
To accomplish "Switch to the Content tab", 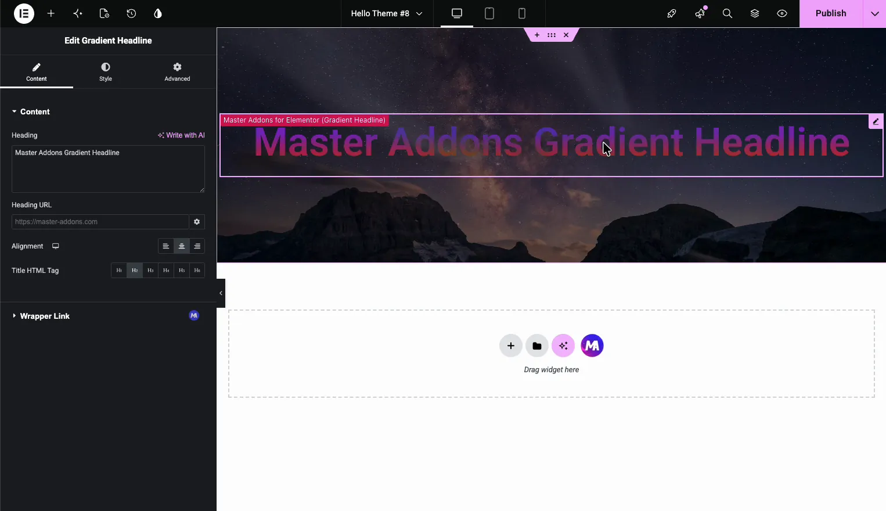I will coord(37,72).
